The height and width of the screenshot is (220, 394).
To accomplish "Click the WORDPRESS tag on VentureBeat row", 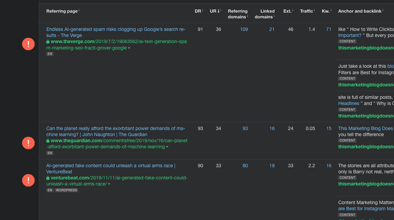I will (66, 190).
